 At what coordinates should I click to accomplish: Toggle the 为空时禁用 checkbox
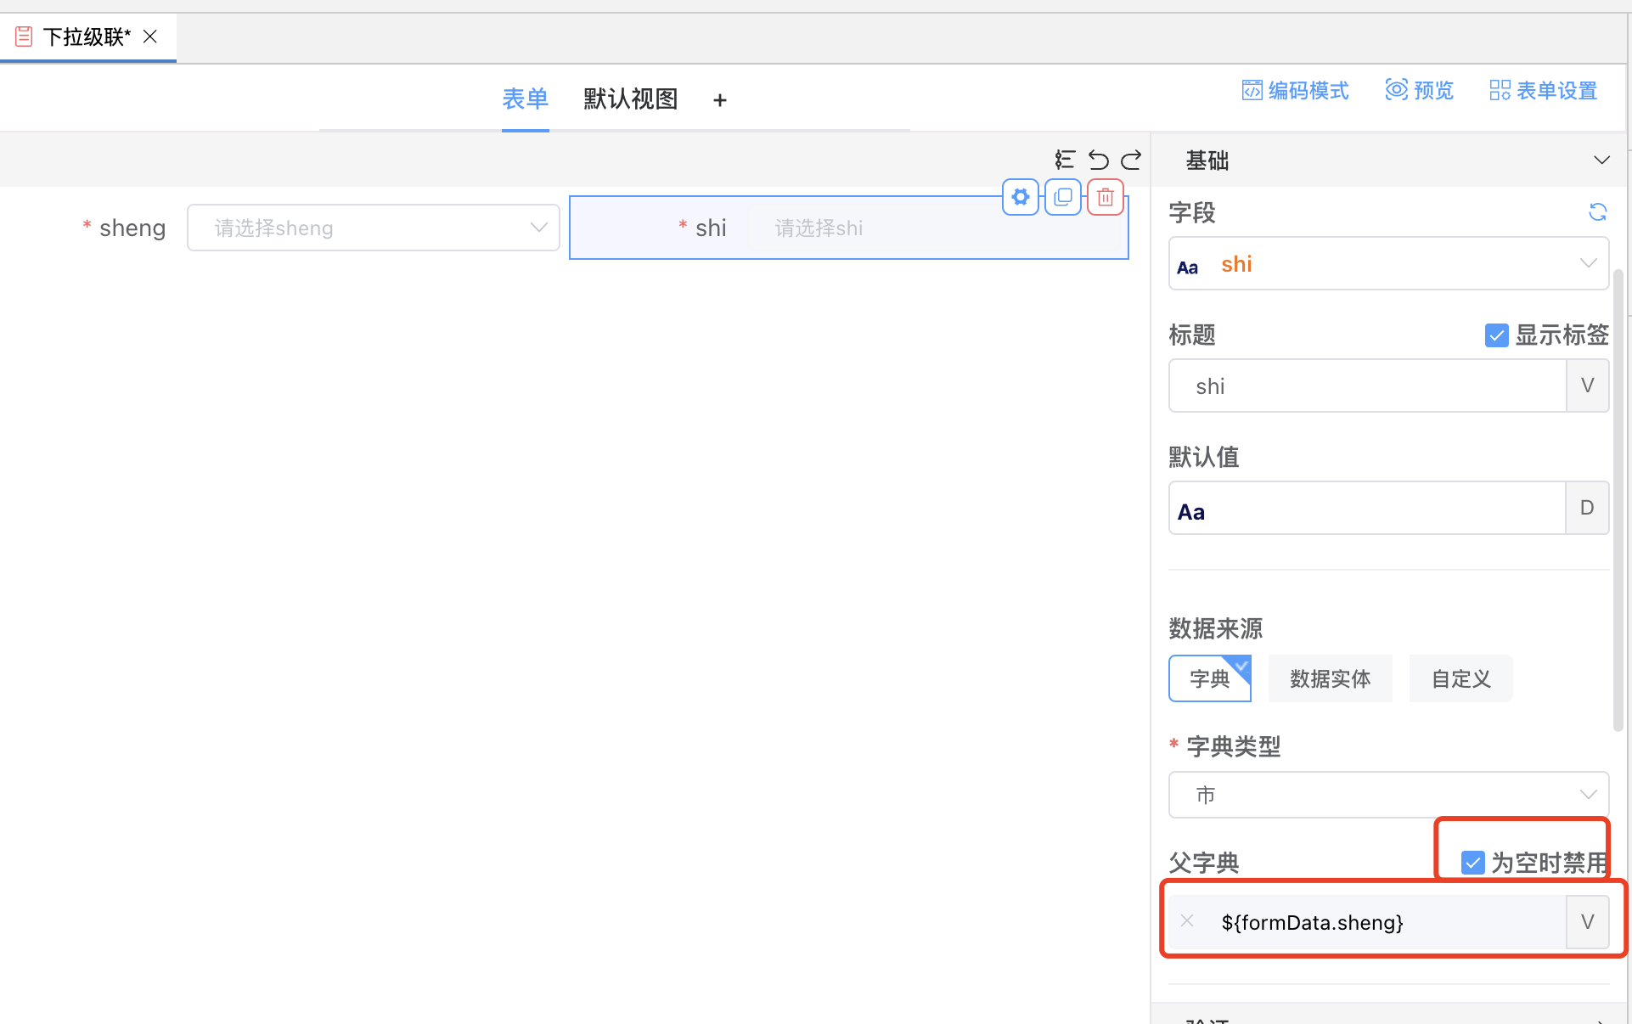[1473, 863]
